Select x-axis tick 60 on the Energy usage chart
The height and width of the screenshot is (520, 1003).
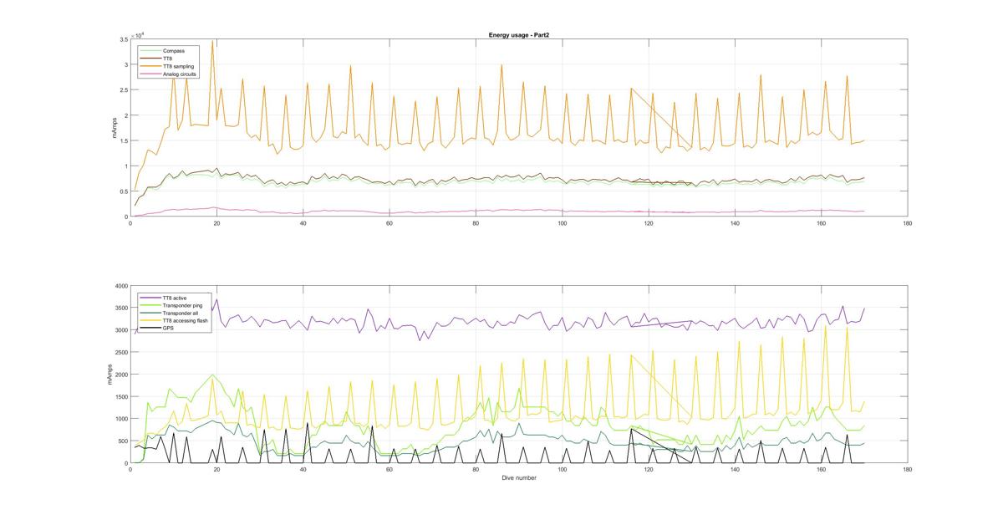coord(389,223)
